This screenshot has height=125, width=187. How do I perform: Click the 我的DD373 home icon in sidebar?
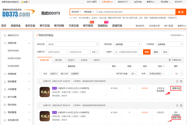(4, 36)
